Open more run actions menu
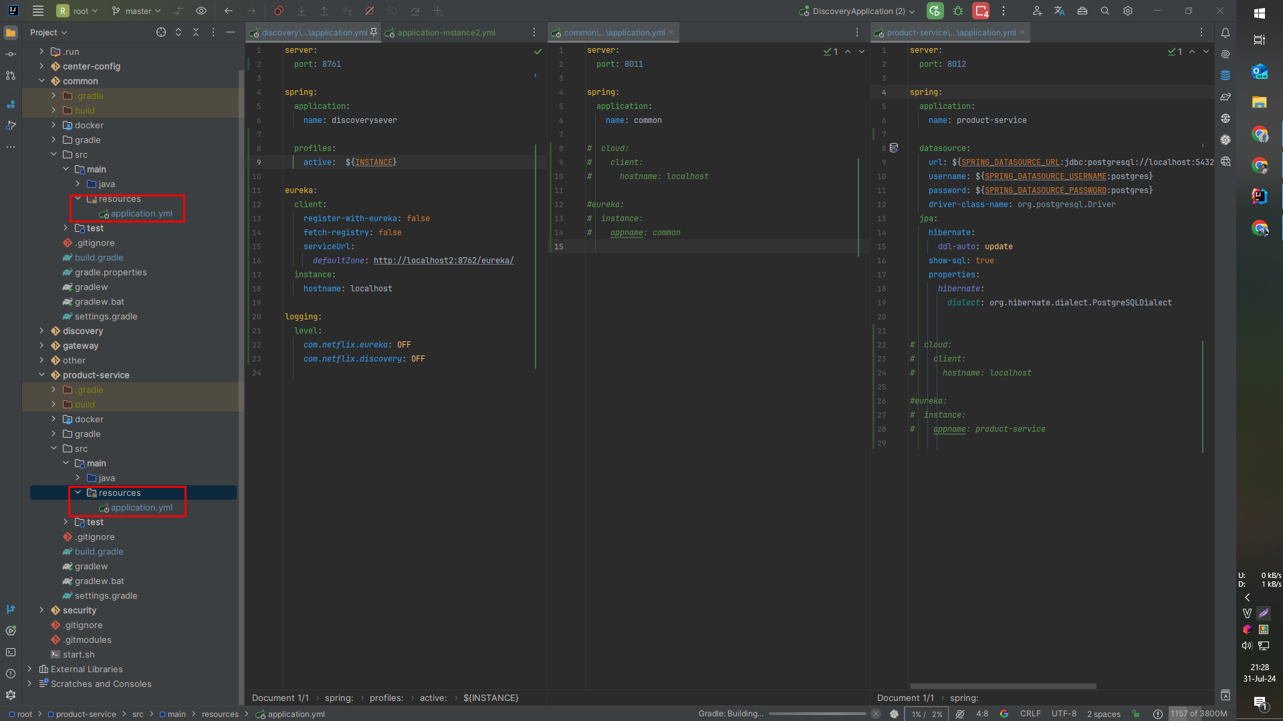The image size is (1283, 721). 1004,11
